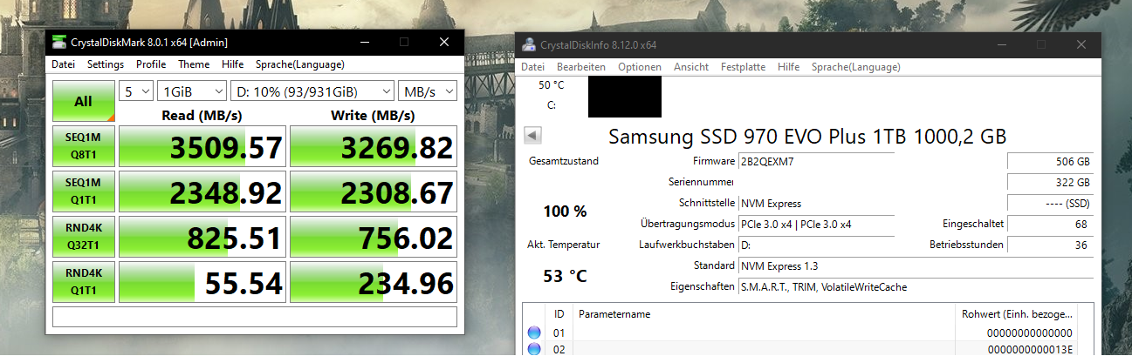
Task: Click the Laufwerkbuchstaben field D:
Action: [815, 245]
